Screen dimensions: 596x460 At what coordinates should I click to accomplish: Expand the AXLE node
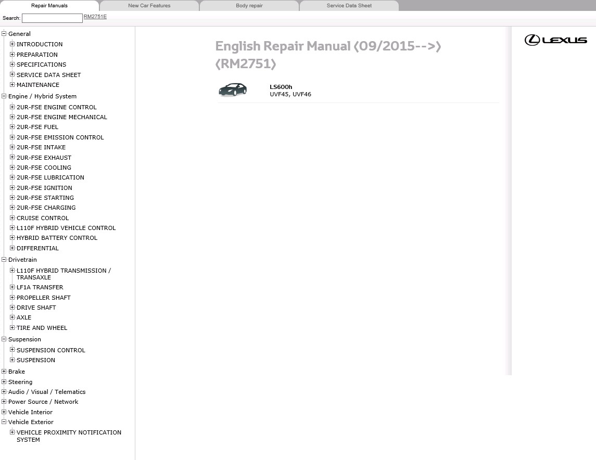click(x=12, y=317)
